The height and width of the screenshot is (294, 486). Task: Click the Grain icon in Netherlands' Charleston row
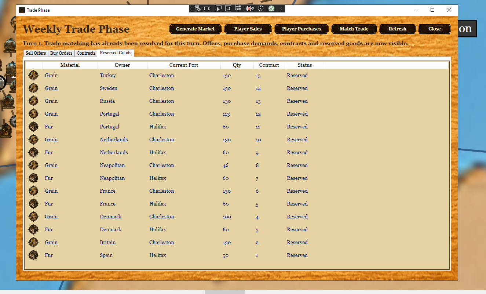[x=33, y=139]
